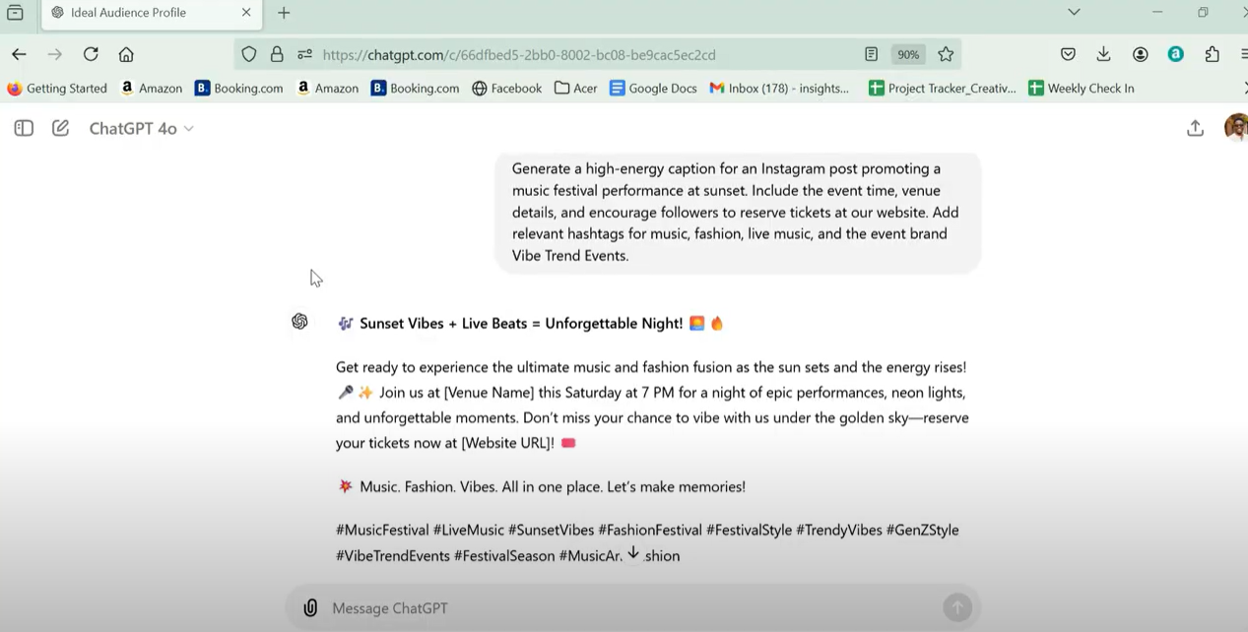Go to Firefox home page
This screenshot has height=632, width=1248.
tap(126, 54)
